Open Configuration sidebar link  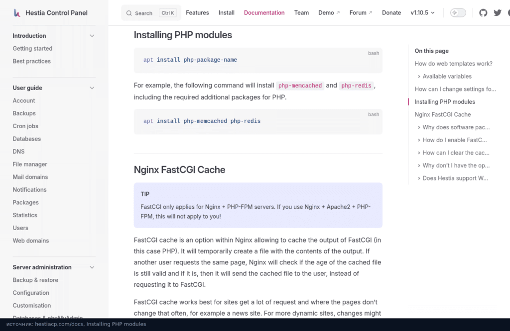coord(31,293)
